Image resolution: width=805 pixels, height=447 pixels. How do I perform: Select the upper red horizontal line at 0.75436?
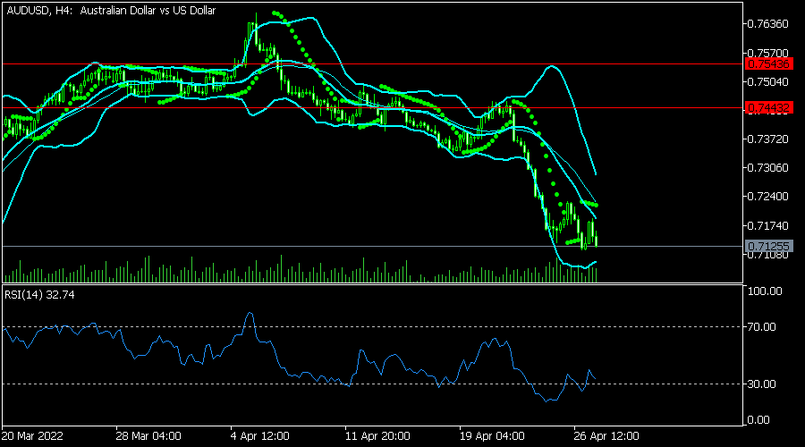point(373,64)
